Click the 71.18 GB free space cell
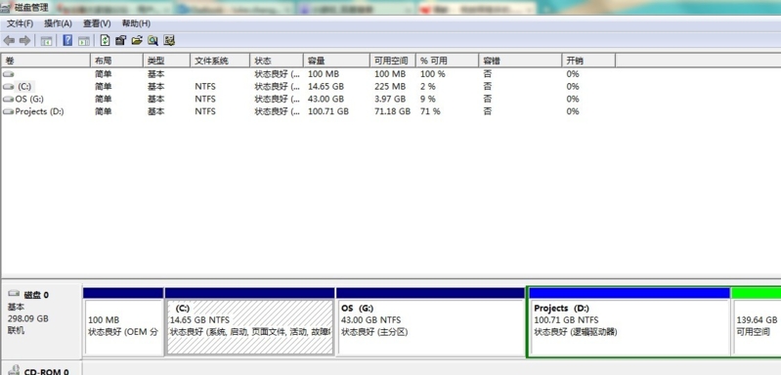This screenshot has width=781, height=375. (x=393, y=112)
